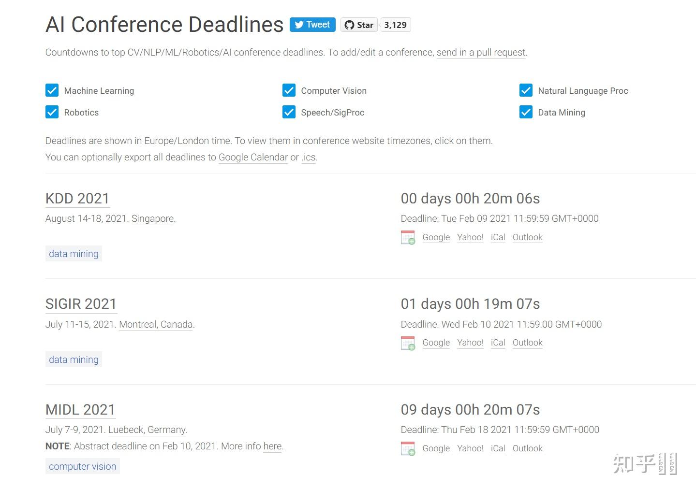Uncheck the Robotics checkbox
Viewport: 696px width, 489px height.
tap(52, 112)
